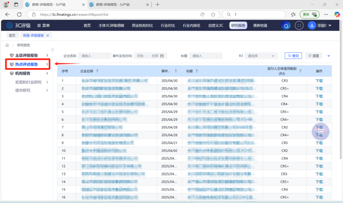The height and width of the screenshot is (203, 343).
Task: Select 研究报告 navigation item
Action: (238, 26)
